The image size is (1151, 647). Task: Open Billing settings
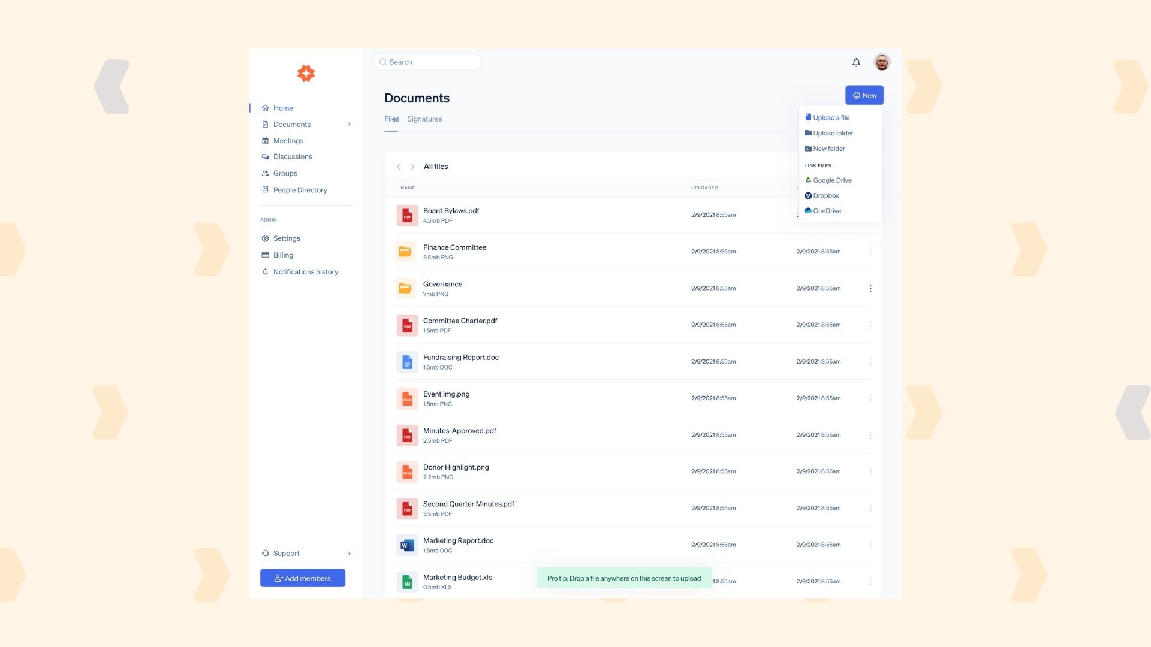[282, 255]
